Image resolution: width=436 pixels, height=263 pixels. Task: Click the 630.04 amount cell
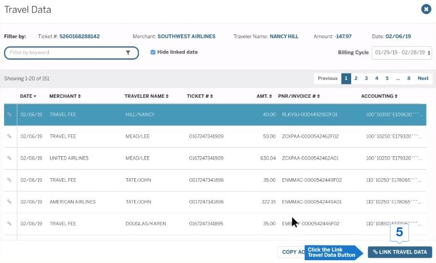click(268, 158)
